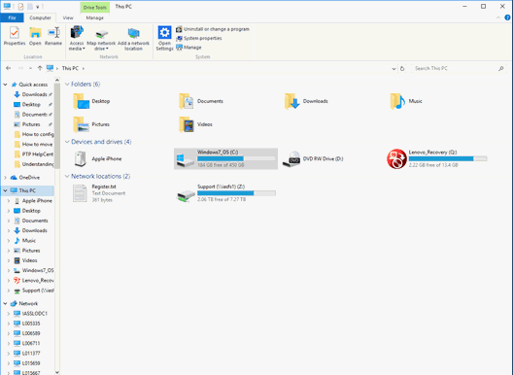This screenshot has height=375, width=513.
Task: Open System properties from ribbon
Action: pyautogui.click(x=199, y=38)
